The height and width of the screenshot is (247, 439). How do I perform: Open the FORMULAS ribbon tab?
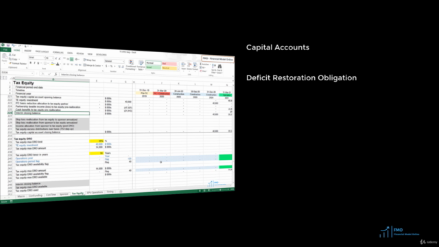point(58,52)
